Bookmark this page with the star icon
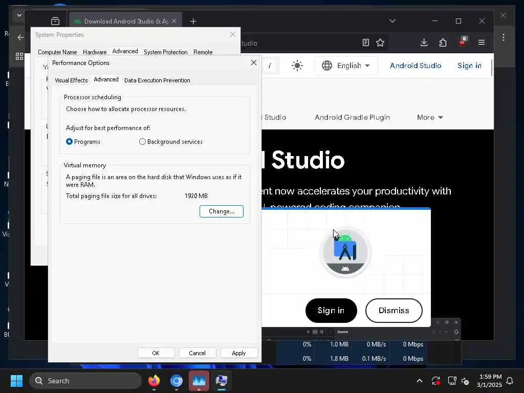This screenshot has height=393, width=524. pyautogui.click(x=380, y=42)
